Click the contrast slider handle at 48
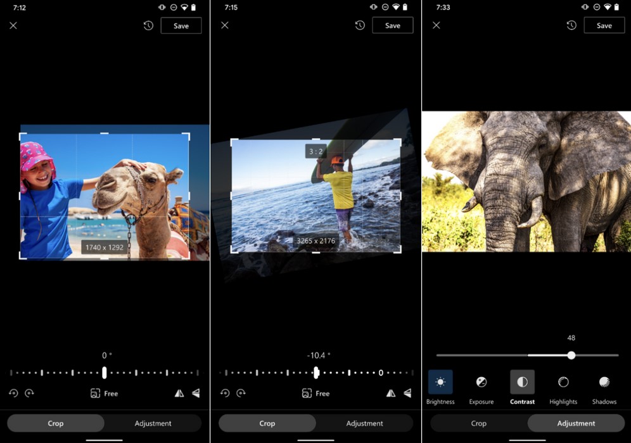The height and width of the screenshot is (443, 631). point(571,356)
